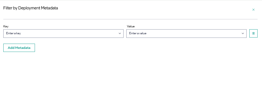This screenshot has height=111, width=262.
Task: Delete the metadata row using trash icon
Action: click(x=253, y=33)
